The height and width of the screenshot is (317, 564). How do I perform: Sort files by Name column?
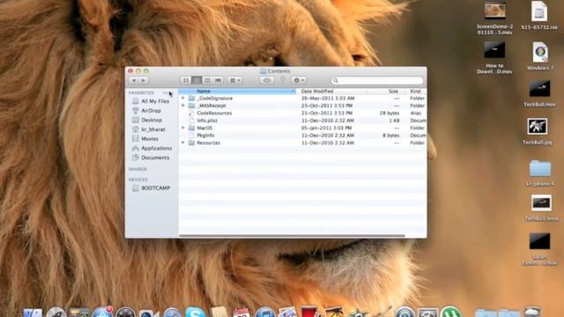tap(237, 92)
